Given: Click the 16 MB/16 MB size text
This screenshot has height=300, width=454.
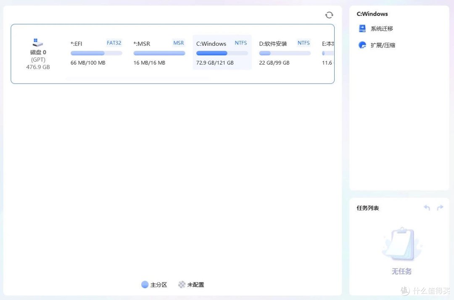Looking at the screenshot, I should [149, 63].
